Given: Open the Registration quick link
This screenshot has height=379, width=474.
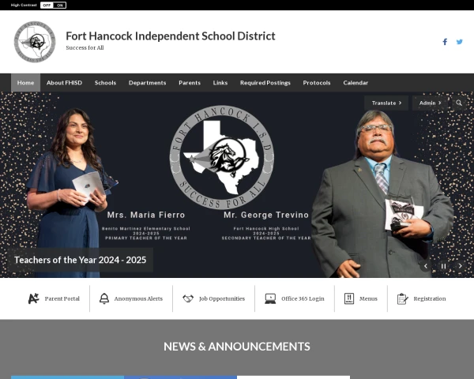Looking at the screenshot, I should coord(430,298).
